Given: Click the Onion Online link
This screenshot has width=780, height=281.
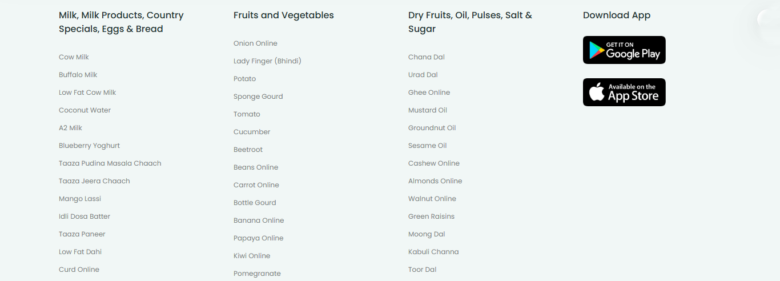Looking at the screenshot, I should [255, 43].
